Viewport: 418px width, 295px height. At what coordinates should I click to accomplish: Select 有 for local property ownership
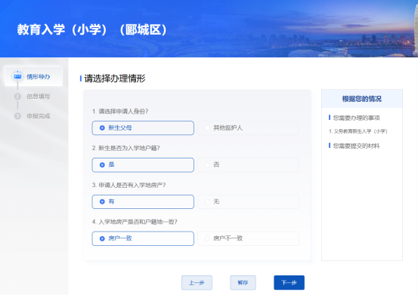click(x=143, y=201)
